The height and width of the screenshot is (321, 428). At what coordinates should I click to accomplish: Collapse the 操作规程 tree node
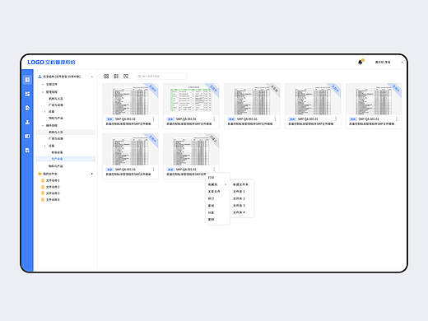43,126
